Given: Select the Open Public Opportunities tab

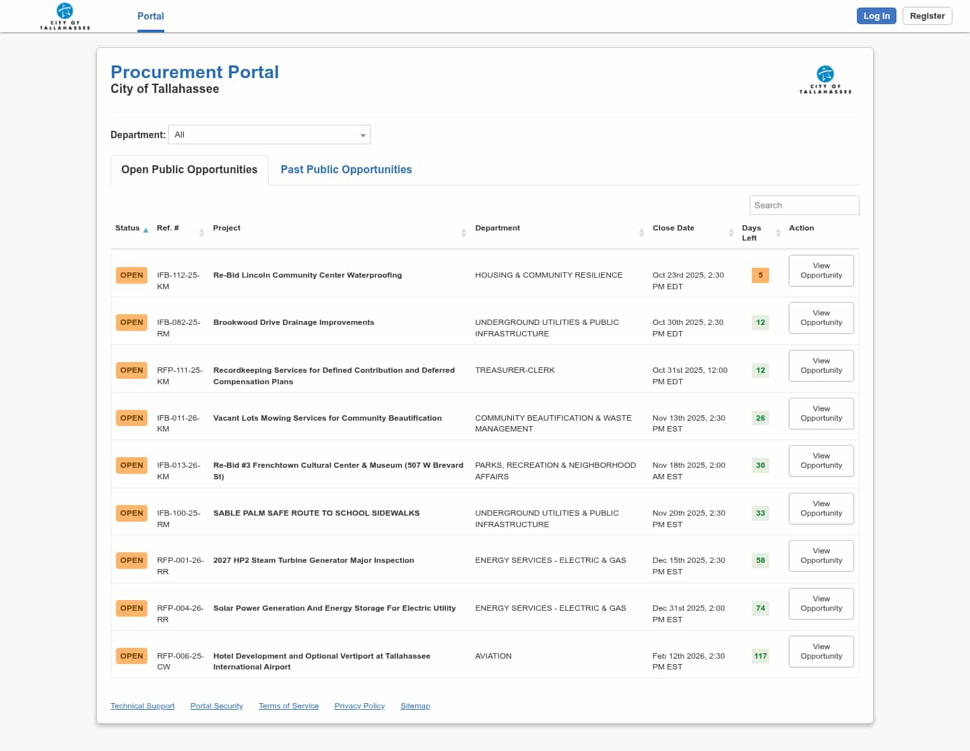Looking at the screenshot, I should coord(189,170).
